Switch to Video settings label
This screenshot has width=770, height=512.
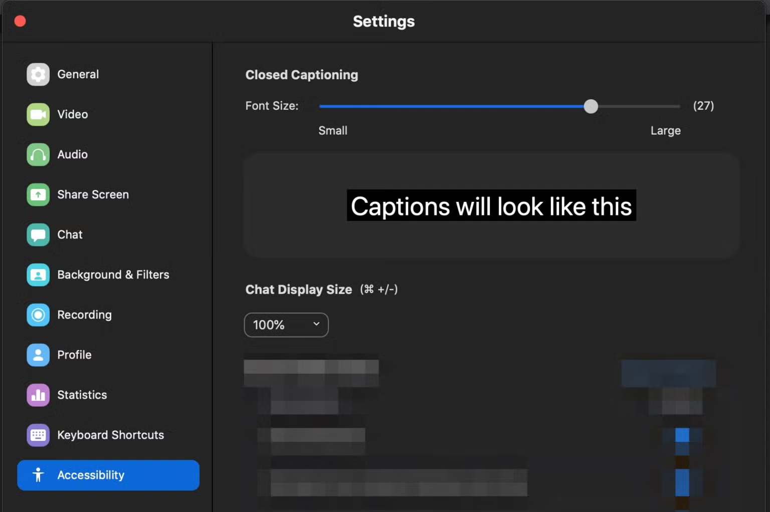click(73, 114)
